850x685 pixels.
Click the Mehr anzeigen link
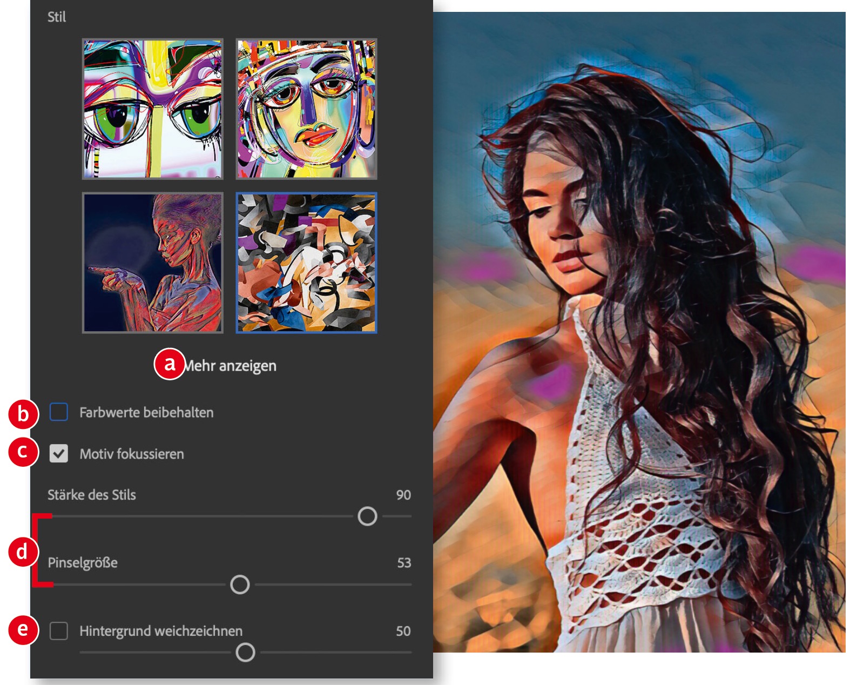point(231,366)
